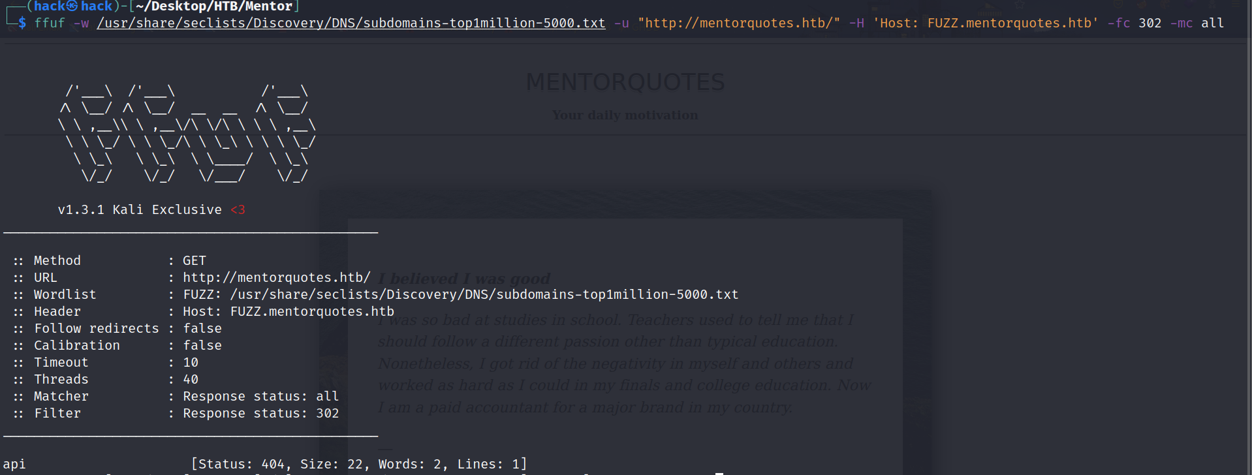
Task: Click the underlined wordlist path in the command
Action: tap(351, 23)
